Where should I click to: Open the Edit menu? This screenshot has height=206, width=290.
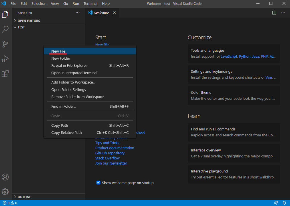[x=24, y=3]
